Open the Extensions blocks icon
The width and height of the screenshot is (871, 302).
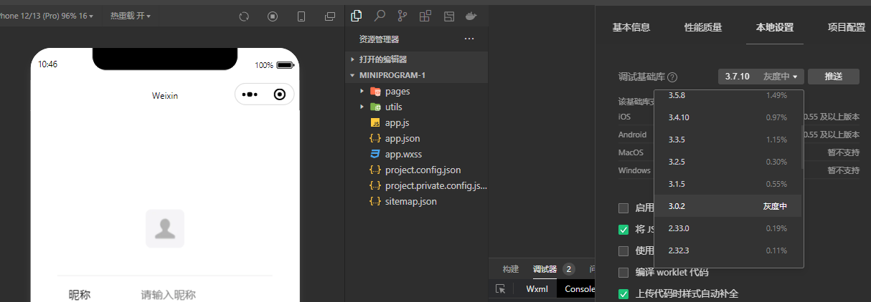[425, 15]
